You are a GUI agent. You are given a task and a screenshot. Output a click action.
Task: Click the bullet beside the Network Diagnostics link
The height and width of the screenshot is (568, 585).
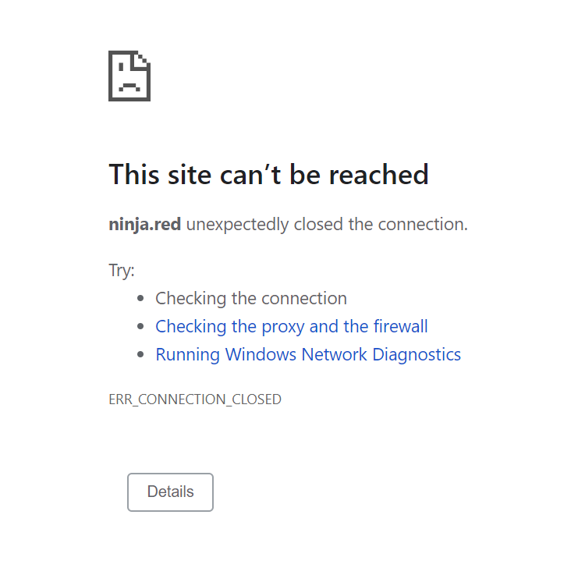click(x=140, y=355)
